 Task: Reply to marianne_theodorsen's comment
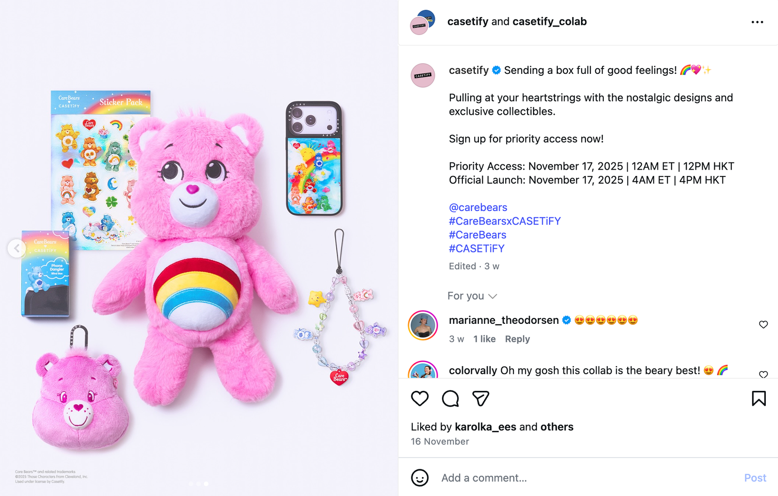point(517,339)
